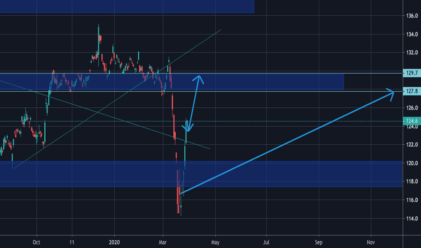The width and height of the screenshot is (421, 248).
Task: Click the 114.0 price axis value
Action: (412, 219)
